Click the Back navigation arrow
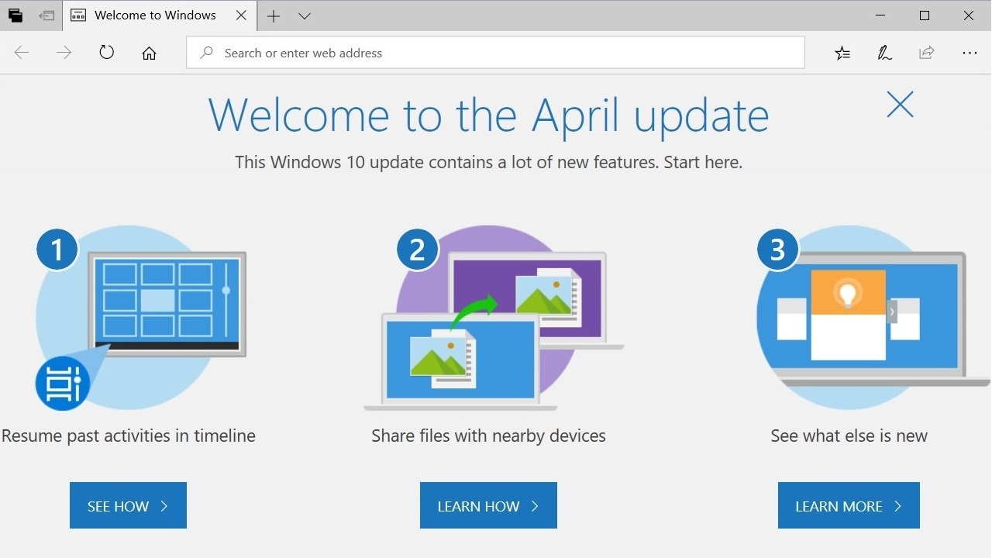 22,53
